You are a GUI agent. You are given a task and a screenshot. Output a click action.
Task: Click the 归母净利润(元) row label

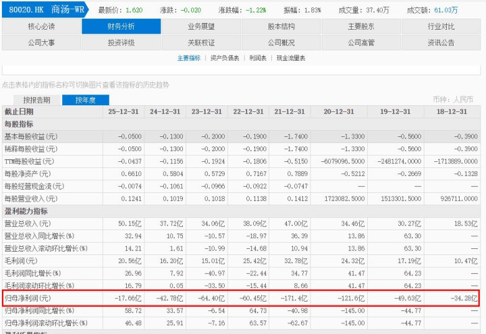pos(28,298)
